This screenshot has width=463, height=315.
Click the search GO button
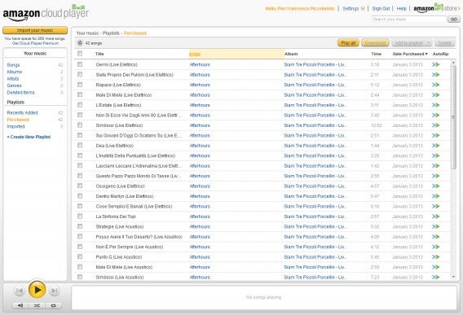454,20
